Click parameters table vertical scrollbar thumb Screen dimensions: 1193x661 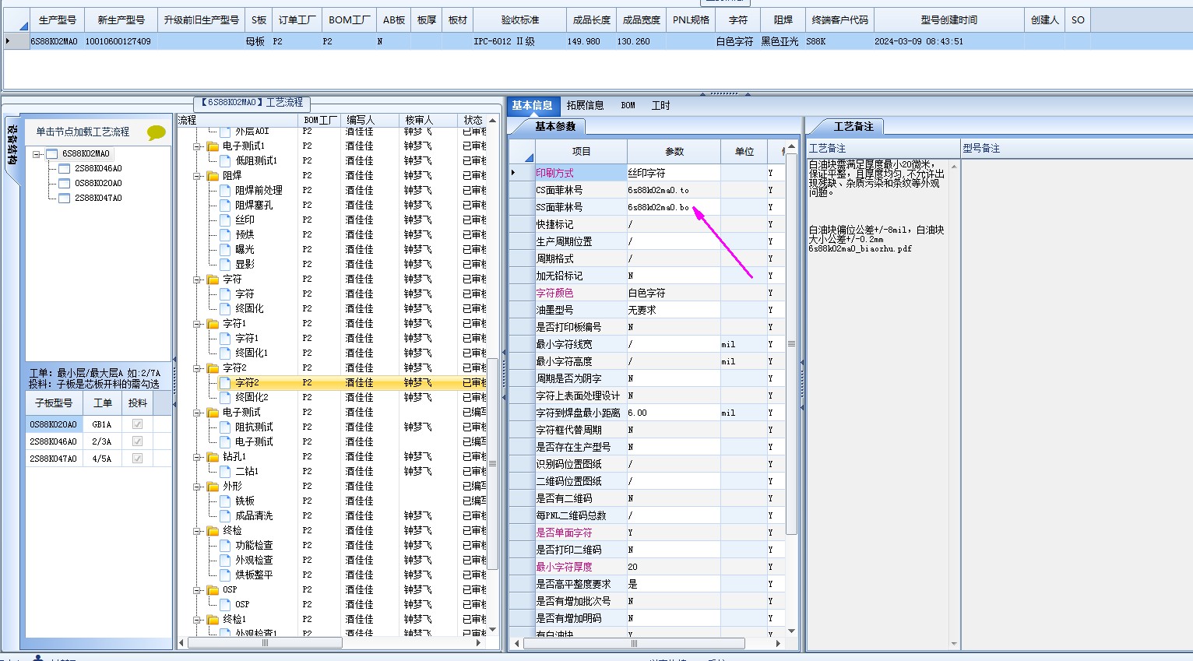[x=791, y=343]
